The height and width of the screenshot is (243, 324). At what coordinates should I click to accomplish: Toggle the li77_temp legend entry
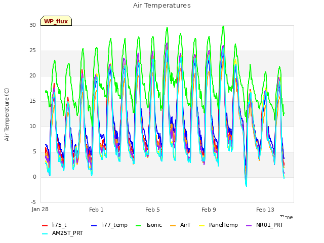109,225
